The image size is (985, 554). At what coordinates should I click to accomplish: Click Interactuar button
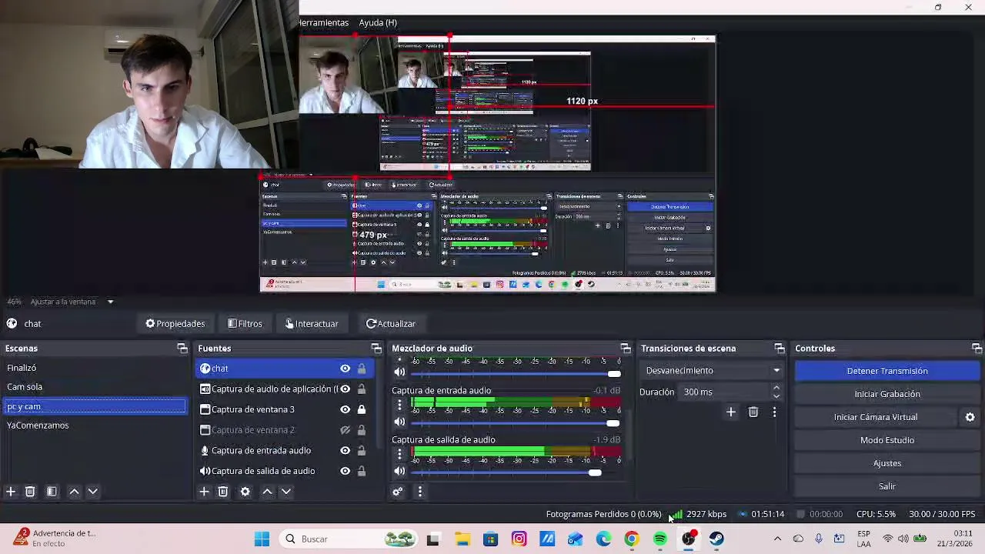pos(312,324)
